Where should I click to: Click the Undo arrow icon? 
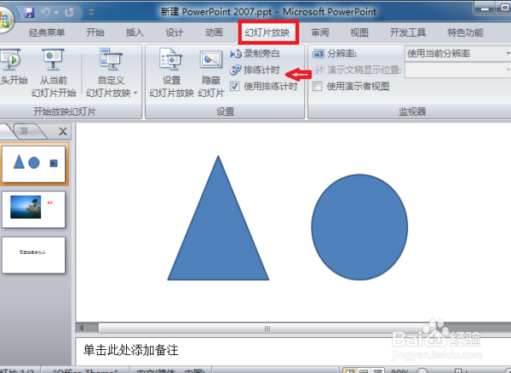tap(45, 13)
